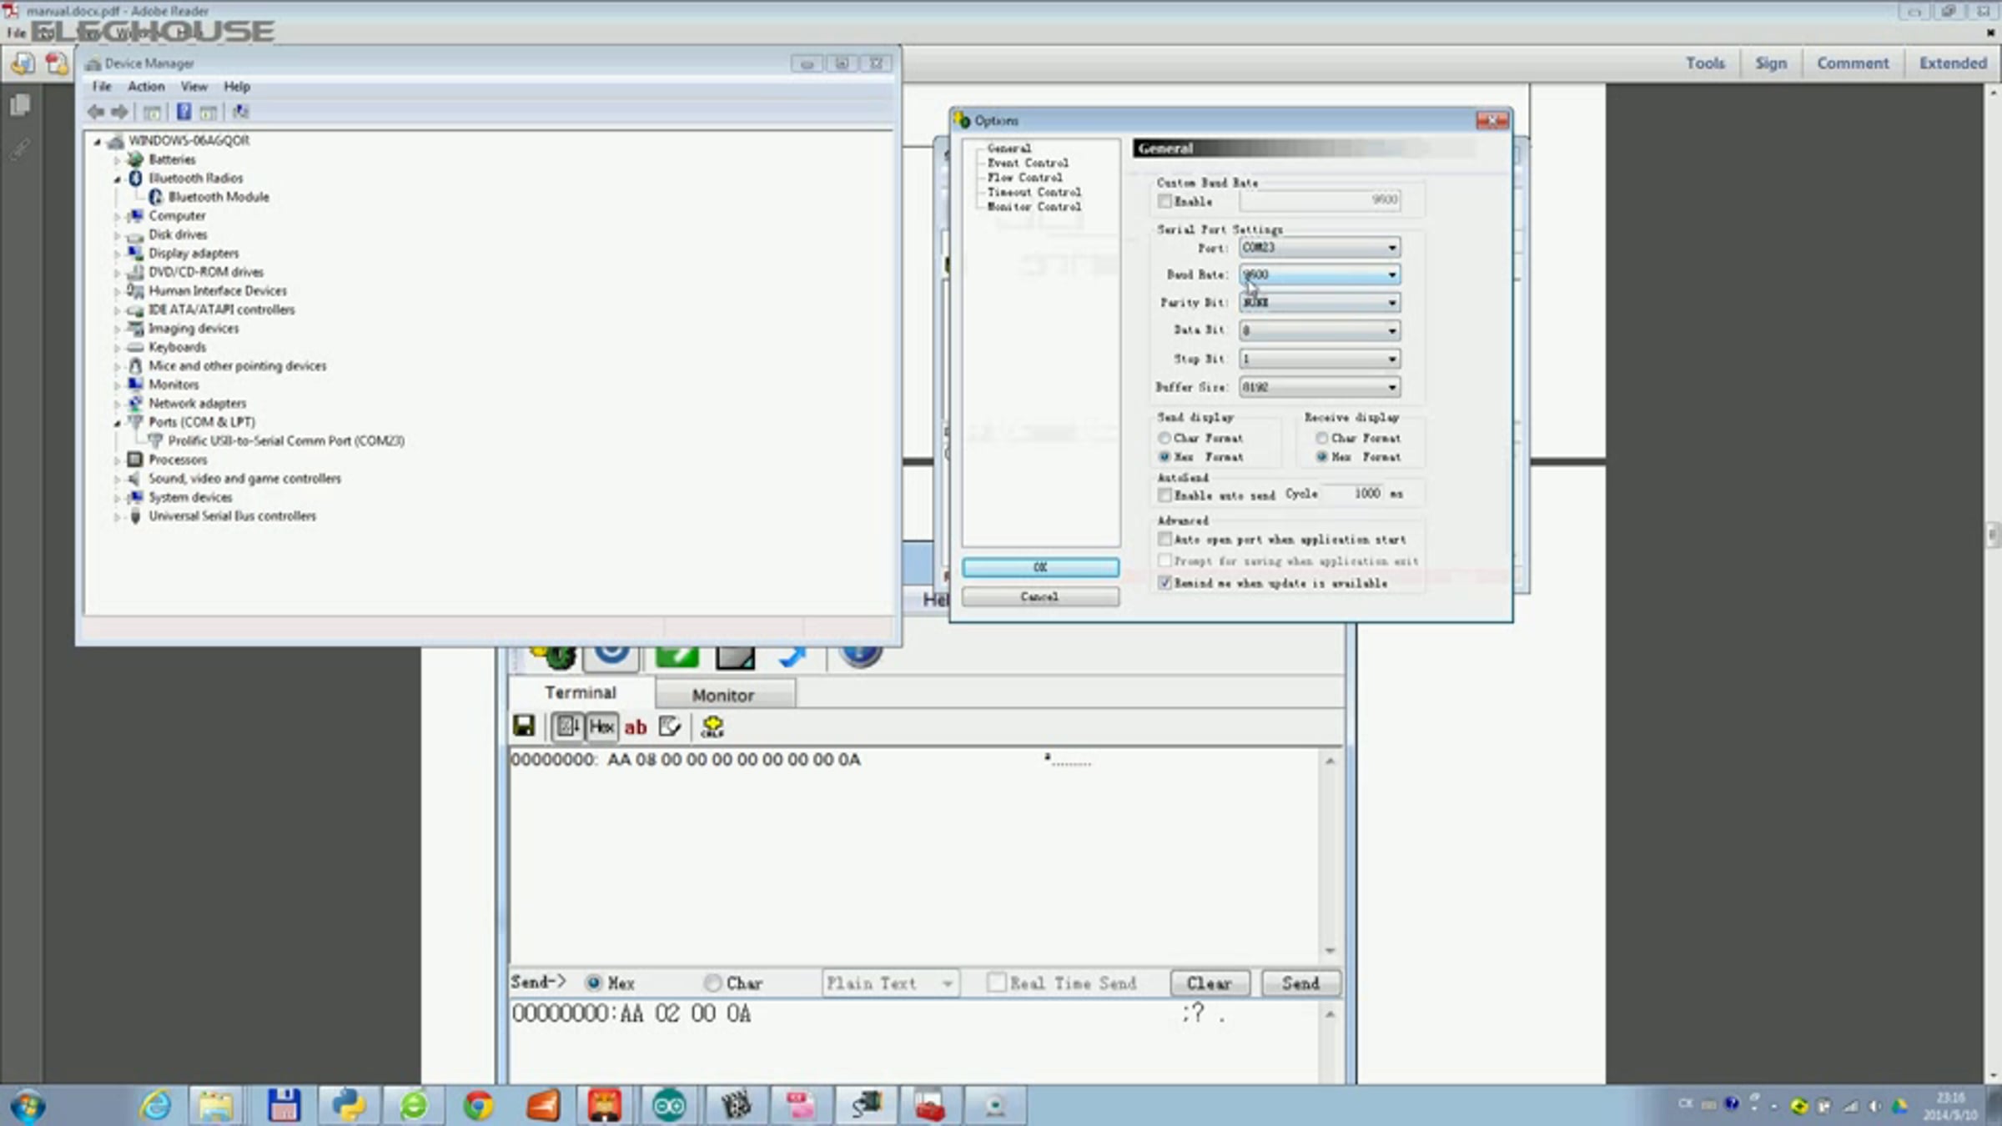Click Scan for hardware changes toolbar icon
2002x1126 pixels.
coord(240,112)
